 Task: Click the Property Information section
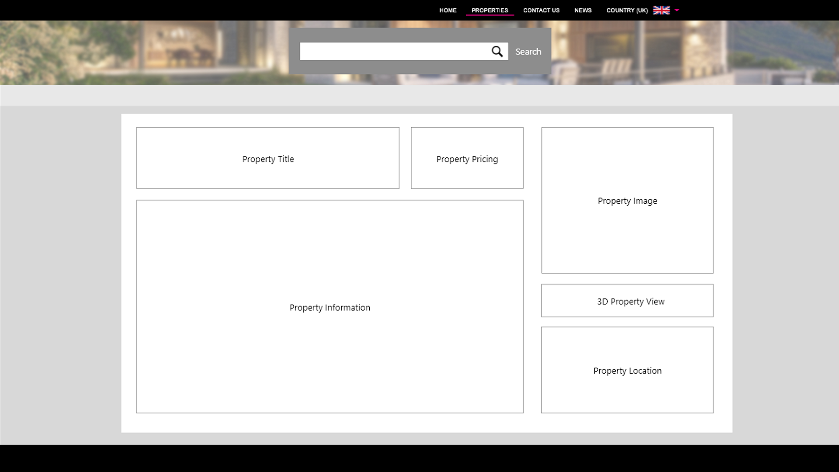330,307
